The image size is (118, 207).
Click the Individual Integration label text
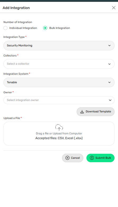tap(23, 28)
